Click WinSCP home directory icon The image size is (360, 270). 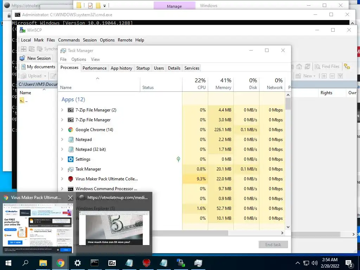pyautogui.click(x=299, y=66)
